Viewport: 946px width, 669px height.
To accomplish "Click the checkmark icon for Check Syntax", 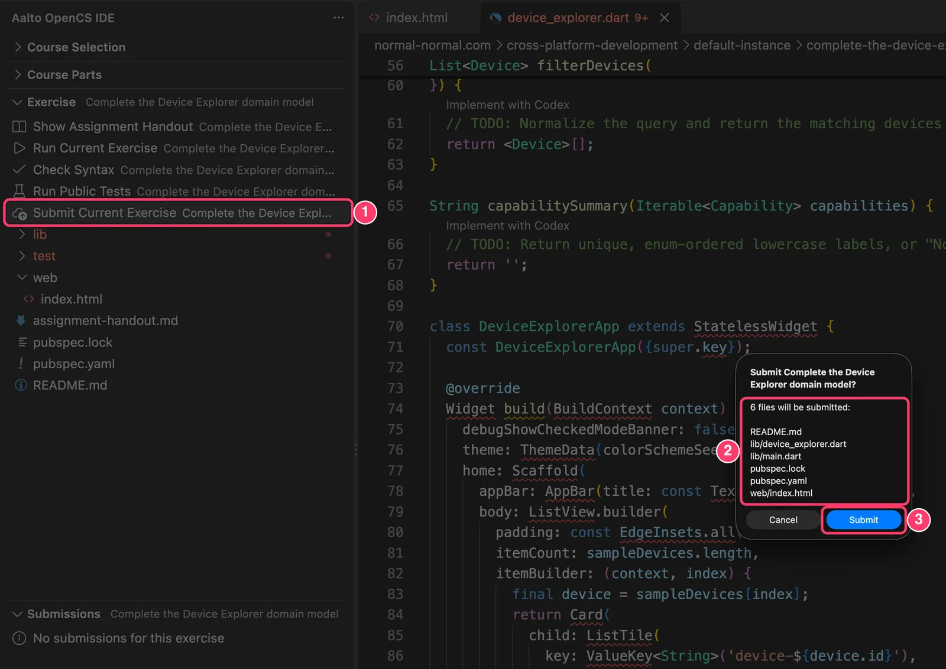I will pyautogui.click(x=20, y=170).
